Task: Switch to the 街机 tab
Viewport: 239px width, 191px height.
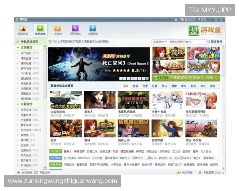Action: coord(212,86)
